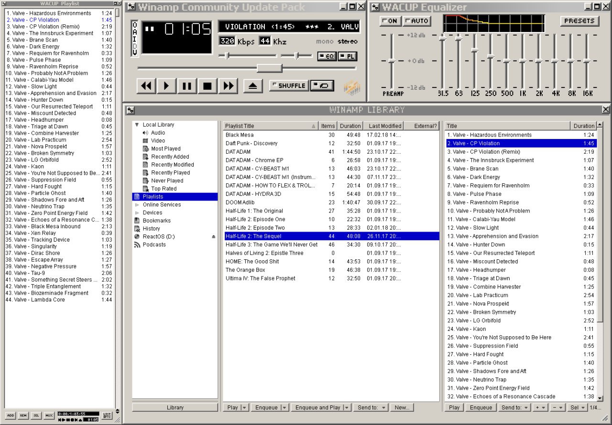612x425 pixels.
Task: Sort playlists by the External? column
Action: [421, 126]
